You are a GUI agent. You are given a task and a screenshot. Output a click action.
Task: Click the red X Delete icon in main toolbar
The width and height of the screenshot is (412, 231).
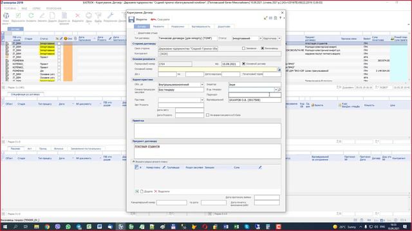(x=77, y=15)
